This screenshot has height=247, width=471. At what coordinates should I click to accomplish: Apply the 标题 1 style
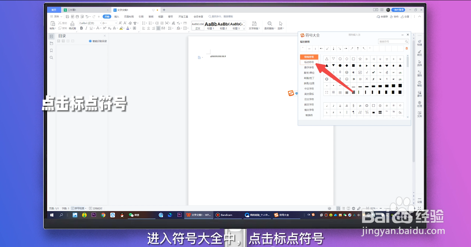(210, 26)
